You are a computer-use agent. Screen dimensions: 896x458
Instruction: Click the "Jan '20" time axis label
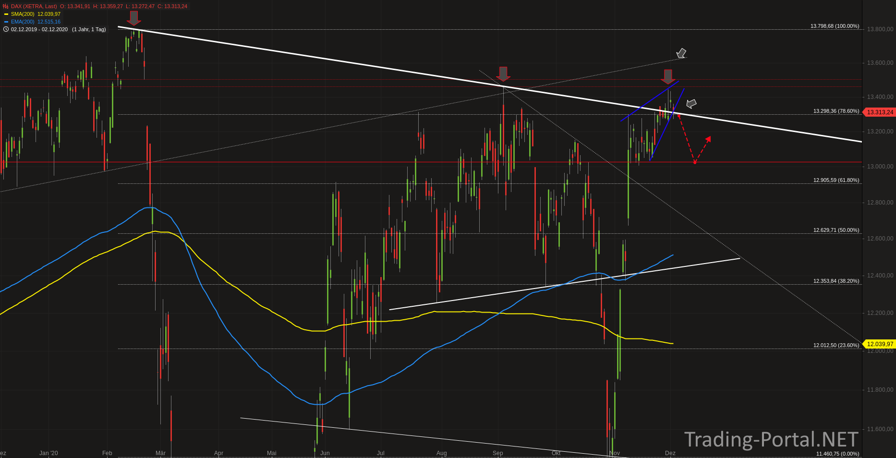[x=48, y=453]
